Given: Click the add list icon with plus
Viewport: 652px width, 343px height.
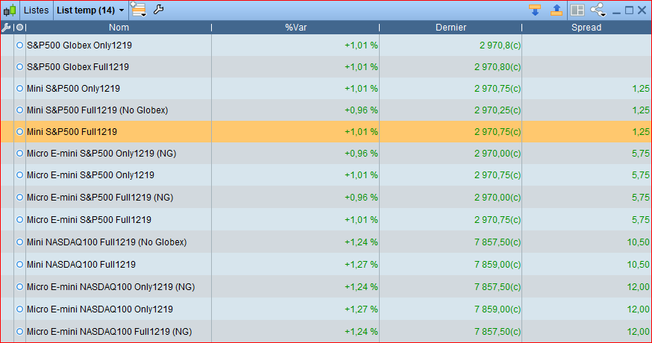Looking at the screenshot, I should (139, 10).
